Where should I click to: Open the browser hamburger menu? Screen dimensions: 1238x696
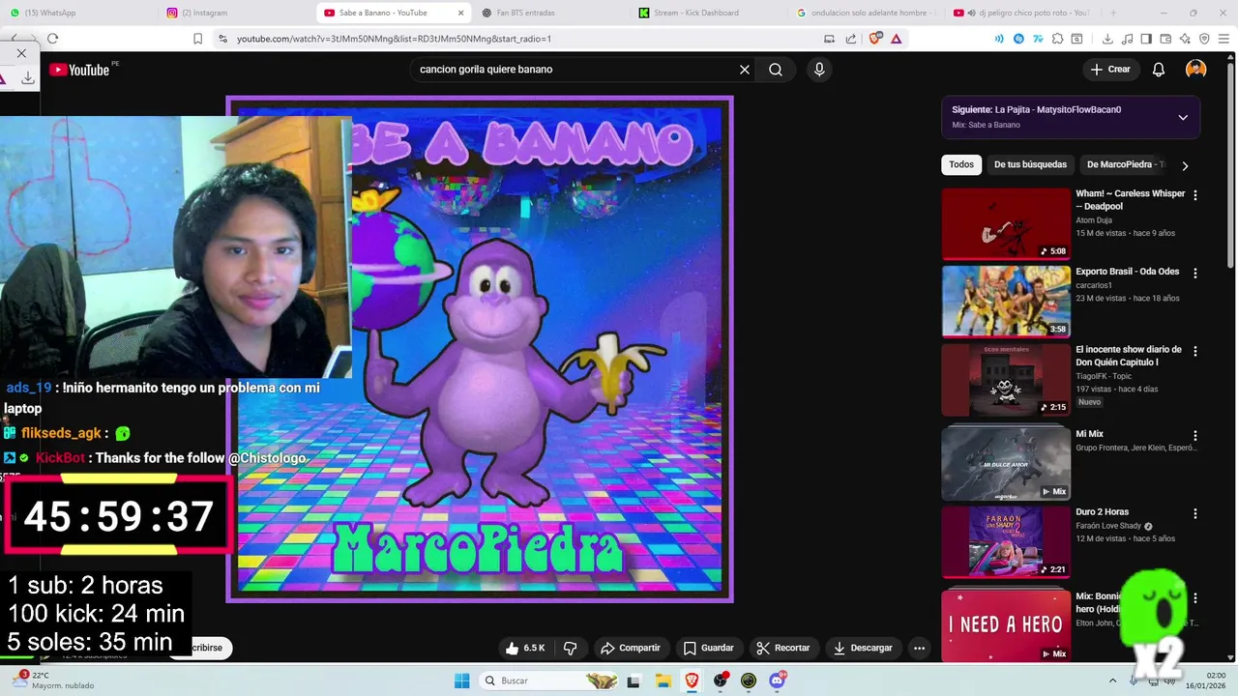(x=1223, y=39)
